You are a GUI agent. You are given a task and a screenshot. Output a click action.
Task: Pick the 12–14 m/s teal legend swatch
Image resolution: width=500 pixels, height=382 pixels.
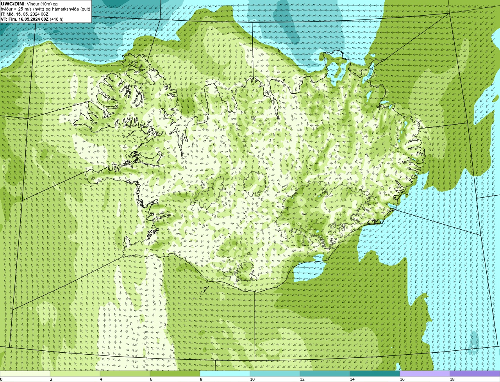pos(325,373)
